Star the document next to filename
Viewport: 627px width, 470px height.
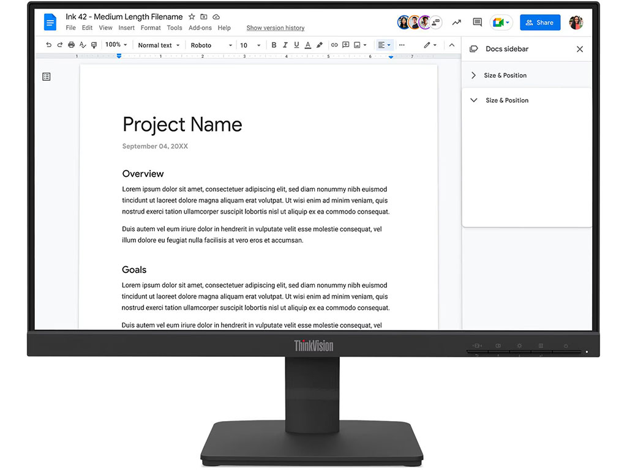click(192, 17)
